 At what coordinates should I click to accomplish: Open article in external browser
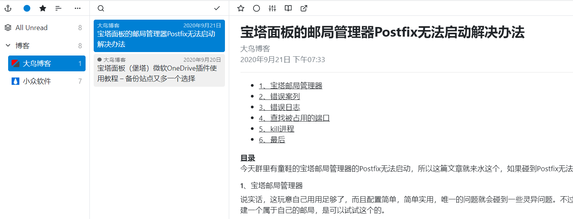pyautogui.click(x=304, y=8)
